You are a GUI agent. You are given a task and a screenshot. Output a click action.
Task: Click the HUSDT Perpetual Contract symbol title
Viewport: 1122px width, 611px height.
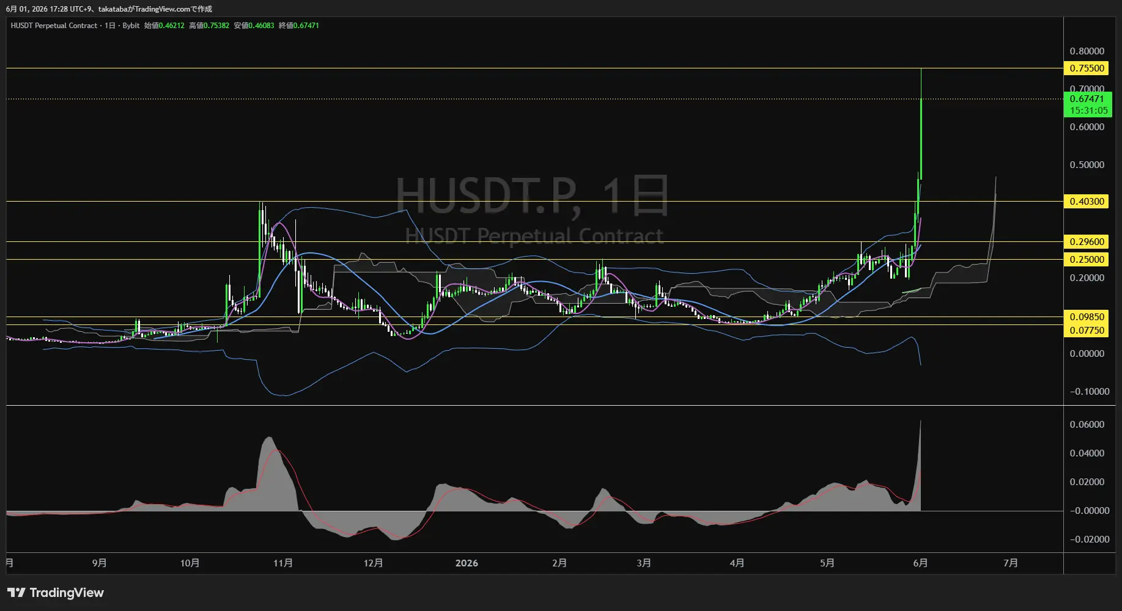(x=54, y=26)
